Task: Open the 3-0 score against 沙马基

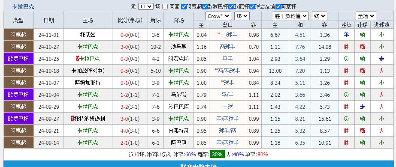Action: tap(124, 47)
